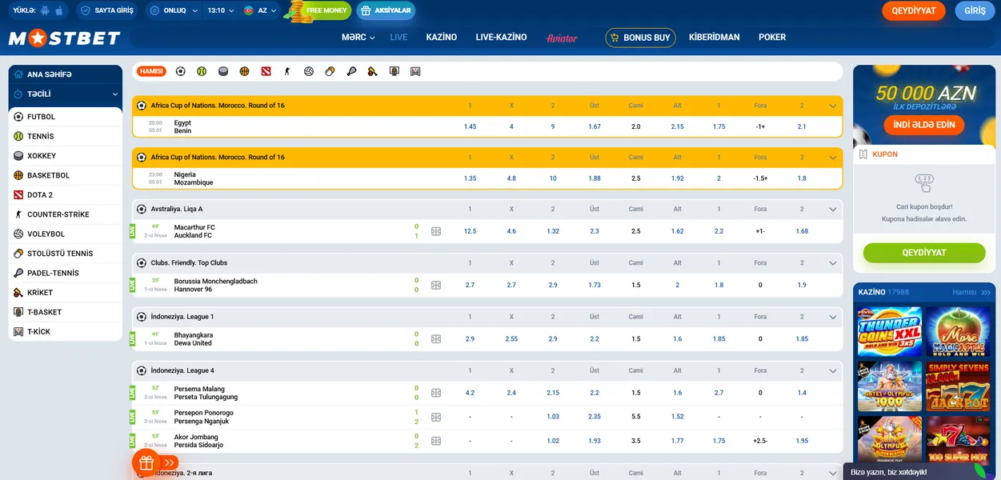
Task: Select the hockey puck filter icon
Action: pos(223,71)
